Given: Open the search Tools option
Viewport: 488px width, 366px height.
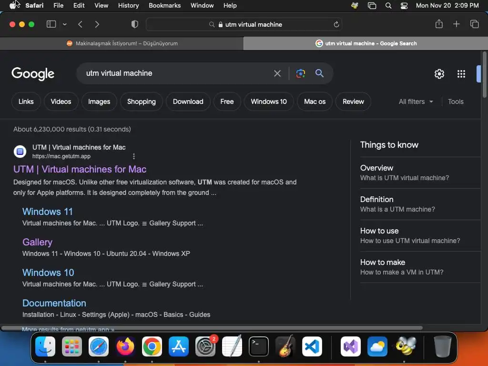Looking at the screenshot, I should [456, 102].
